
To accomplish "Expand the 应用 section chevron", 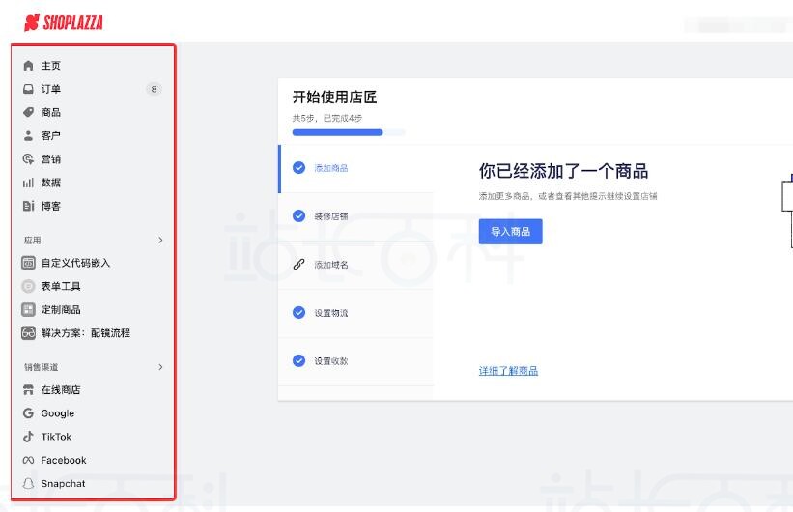I will (160, 240).
